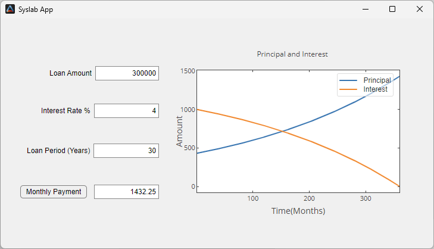Viewport: 434px width, 249px height.
Task: Close the Syslab App window
Action: pos(420,9)
